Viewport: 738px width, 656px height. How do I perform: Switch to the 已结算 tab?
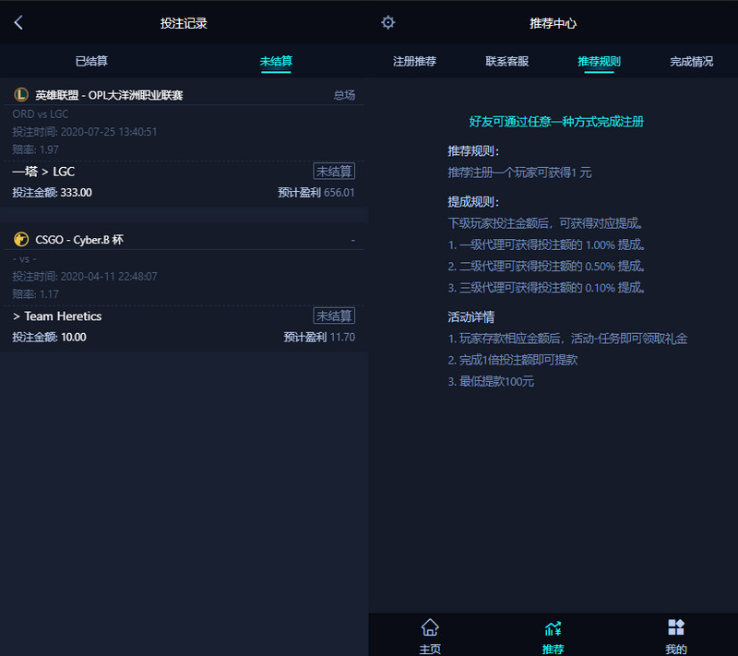pyautogui.click(x=91, y=61)
